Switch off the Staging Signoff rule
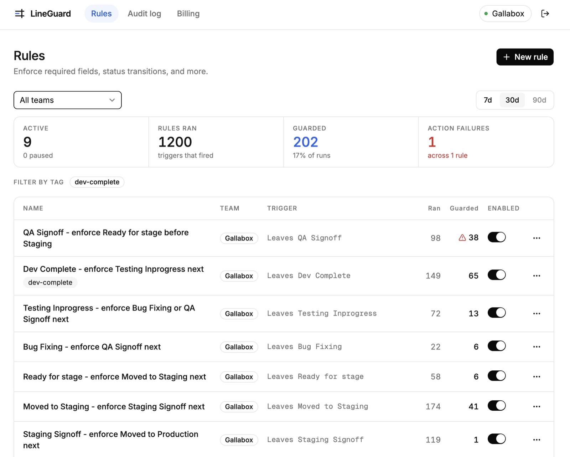570x457 pixels. coord(497,439)
